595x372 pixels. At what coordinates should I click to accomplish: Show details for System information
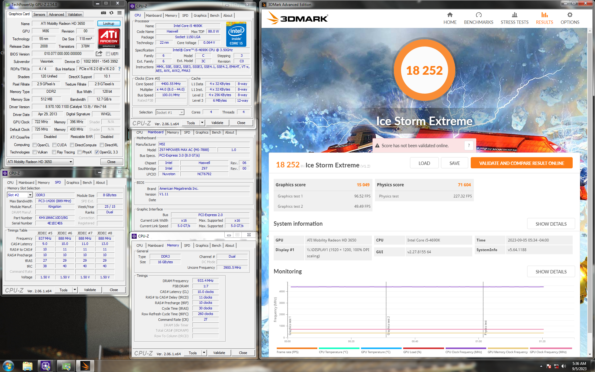[x=551, y=224]
